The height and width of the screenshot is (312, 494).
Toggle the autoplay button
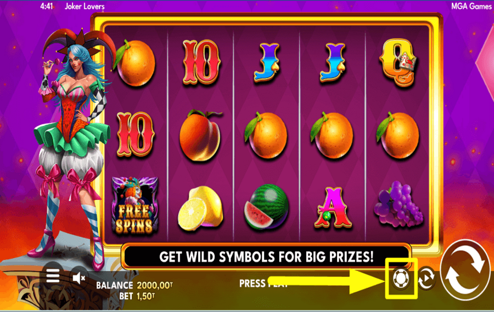coord(426,278)
